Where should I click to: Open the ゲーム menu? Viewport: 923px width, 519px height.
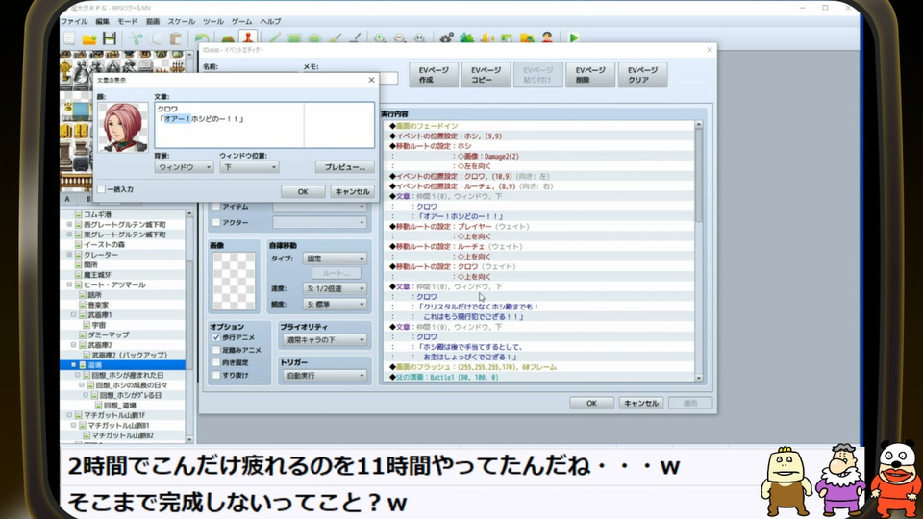pyautogui.click(x=242, y=22)
